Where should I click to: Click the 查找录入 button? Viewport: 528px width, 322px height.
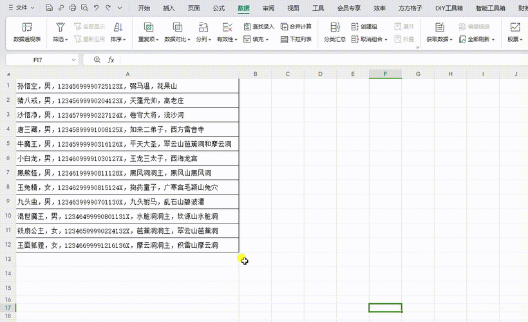(x=259, y=26)
